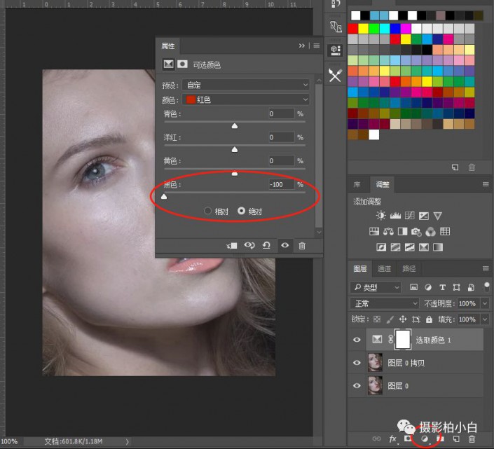Click the Brightness/Contrast sun adjustment icon
Image resolution: width=494 pixels, height=449 pixels.
[x=380, y=216]
